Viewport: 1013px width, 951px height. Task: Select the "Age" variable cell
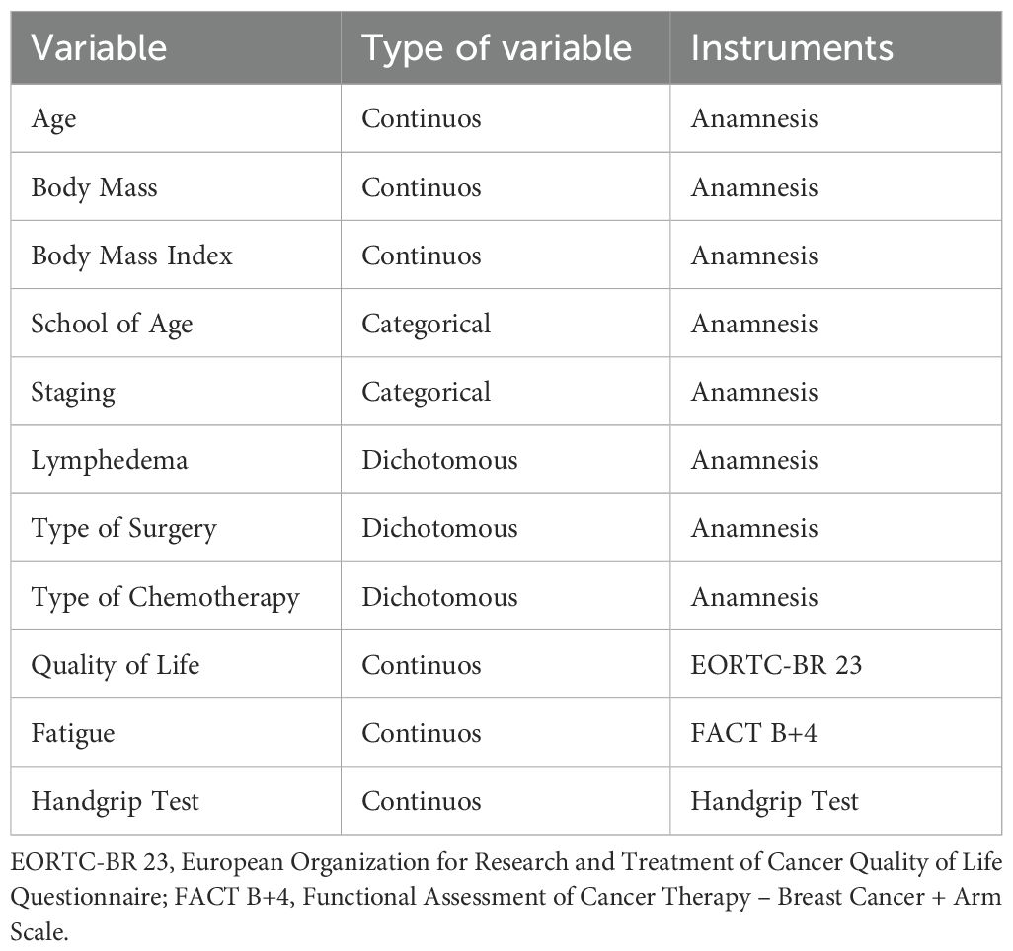(53, 118)
